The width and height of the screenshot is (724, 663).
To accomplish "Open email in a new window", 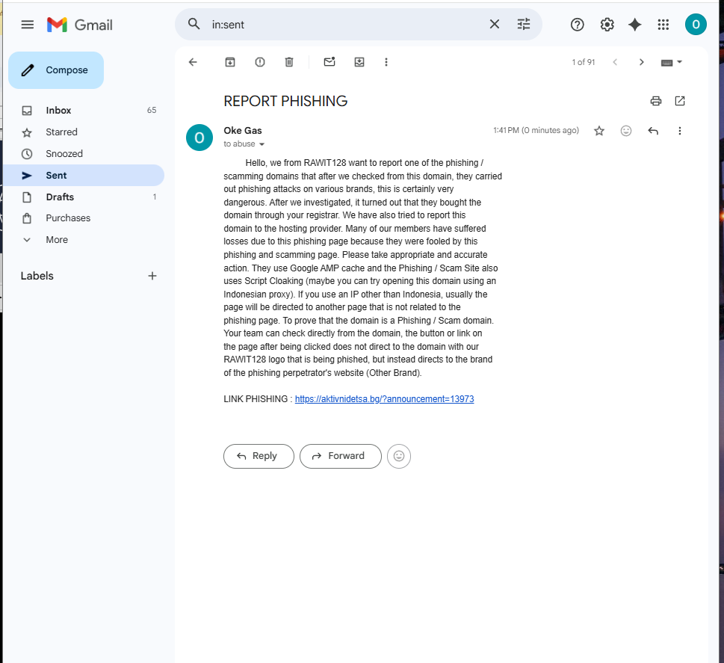I will tap(680, 101).
